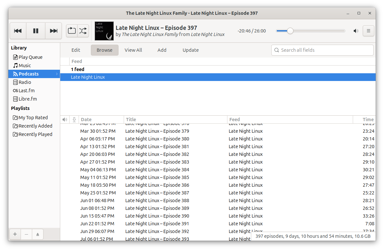Select Late Night Linux – Episode 386
The image size is (384, 250).
[218, 185]
